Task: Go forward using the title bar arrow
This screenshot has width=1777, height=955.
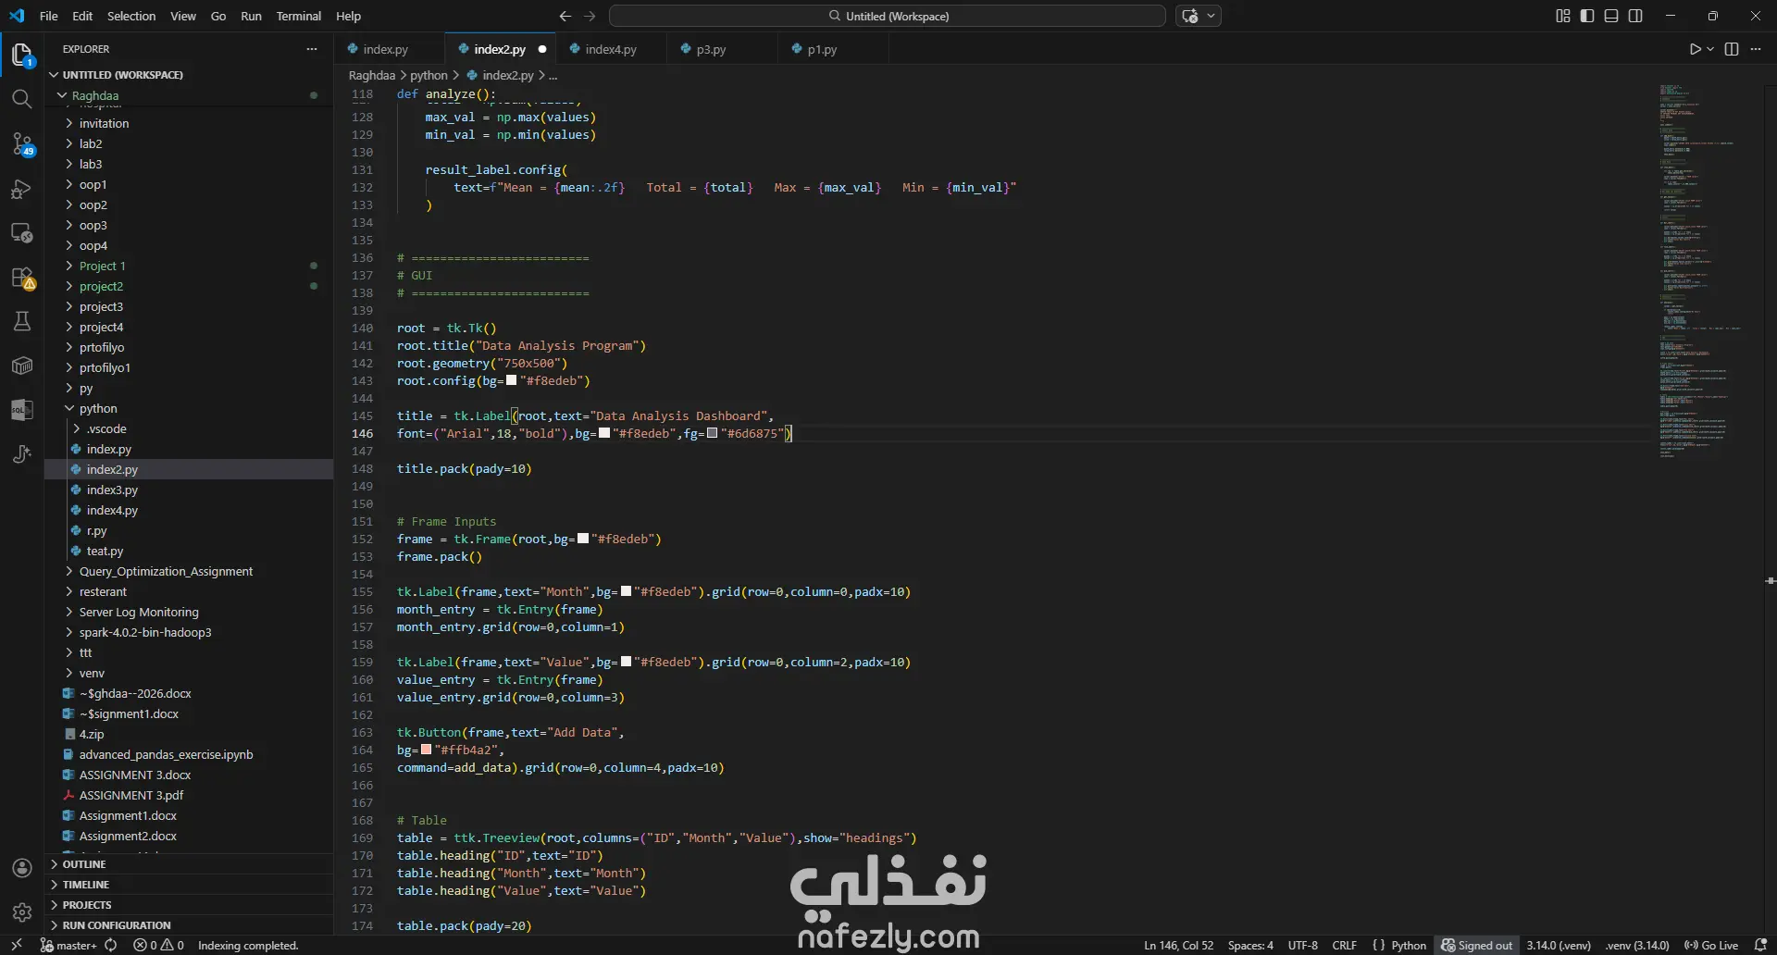Action: [x=590, y=16]
